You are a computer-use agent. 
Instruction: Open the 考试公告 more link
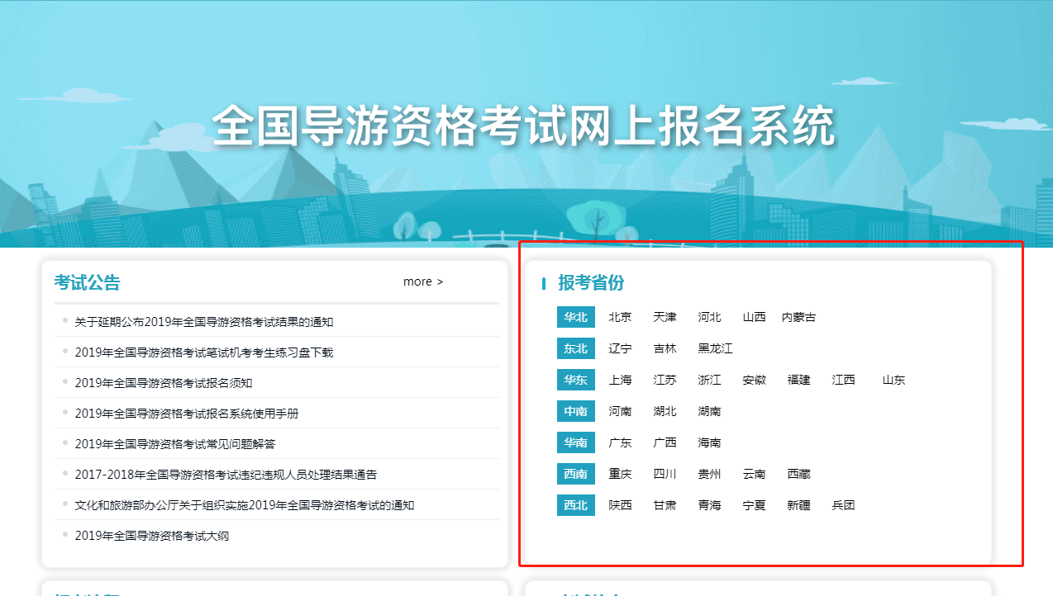(x=422, y=282)
